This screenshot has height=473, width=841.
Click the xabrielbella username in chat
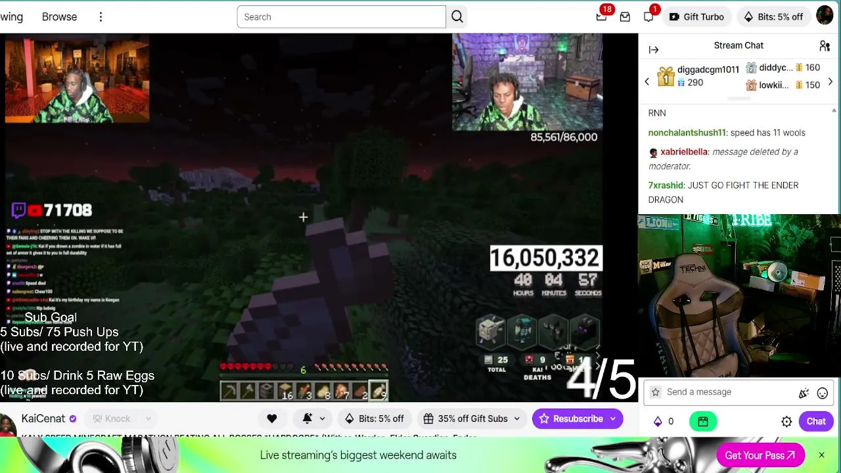point(684,152)
